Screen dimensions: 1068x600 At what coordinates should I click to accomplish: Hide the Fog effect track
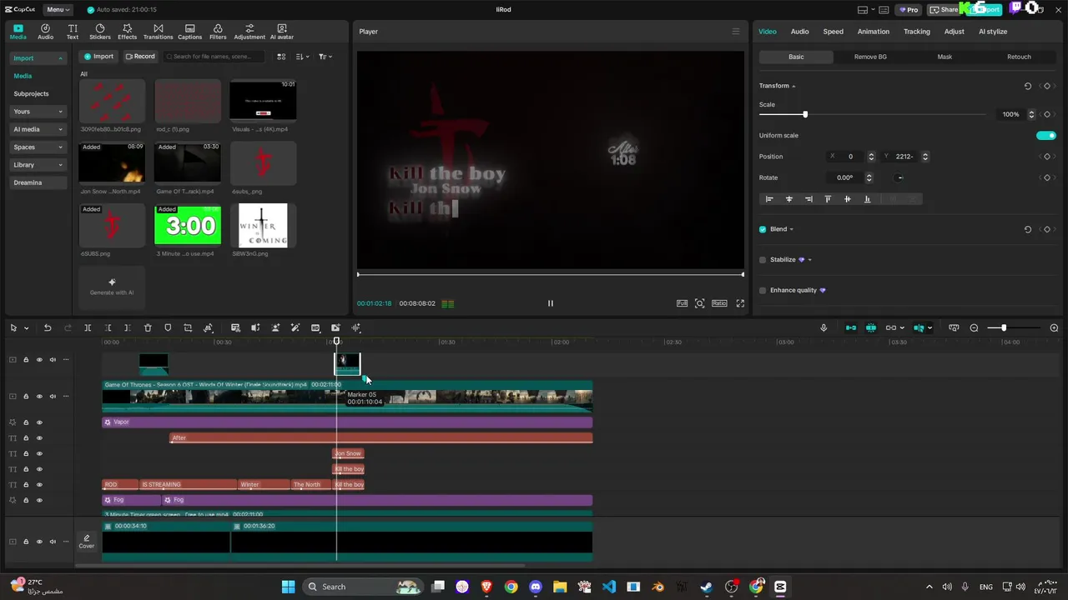pos(39,501)
